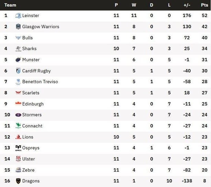
Task: Select the Ulster team name
Action: pos(29,159)
